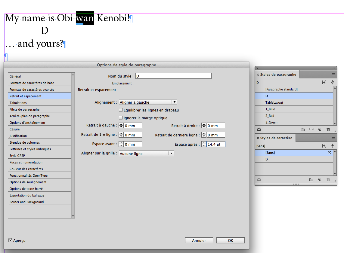Create new character style page icon
Image resolution: width=344 pixels, height=253 pixels.
320,180
